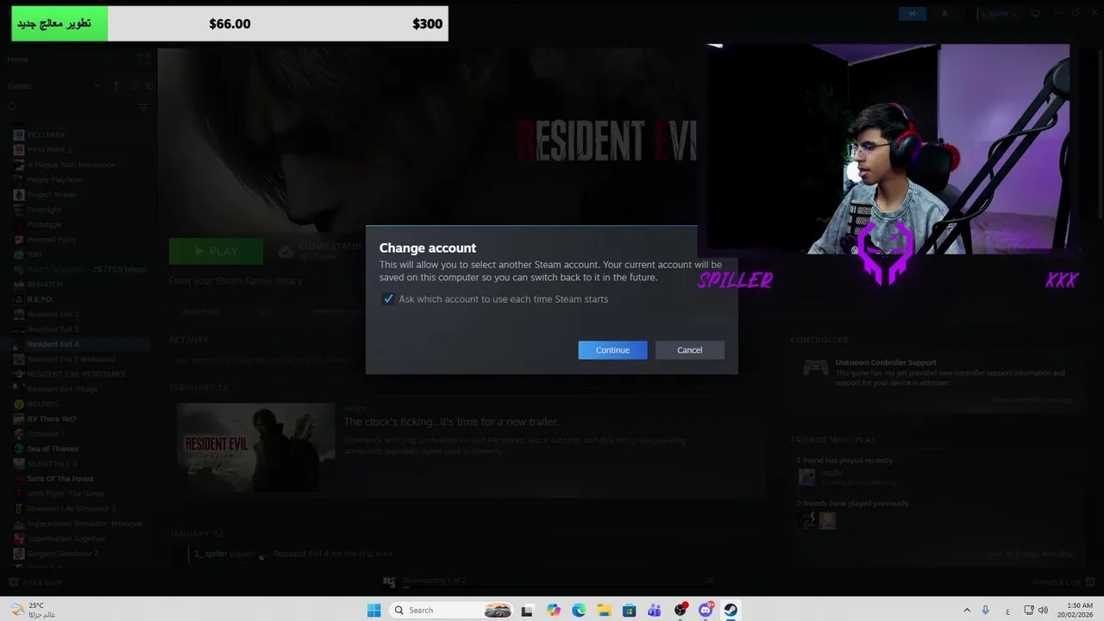Open the library filter options icon
The width and height of the screenshot is (1104, 621).
point(143,108)
